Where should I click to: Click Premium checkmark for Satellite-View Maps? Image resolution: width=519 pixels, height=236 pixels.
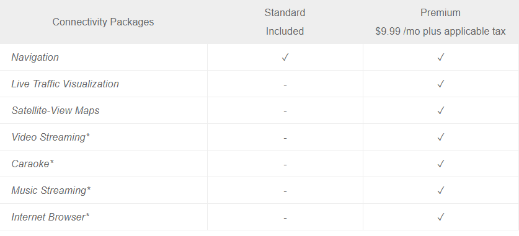pos(440,111)
